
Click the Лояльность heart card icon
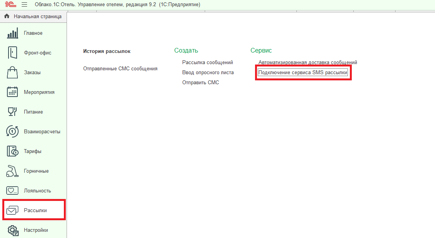coord(12,190)
